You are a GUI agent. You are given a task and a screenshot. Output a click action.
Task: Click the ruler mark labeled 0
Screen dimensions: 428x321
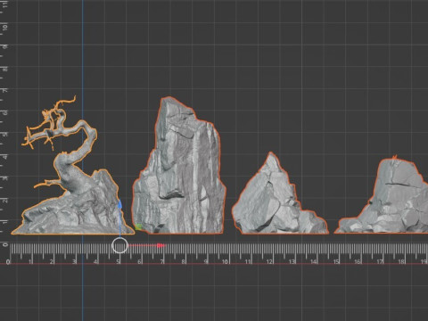pyautogui.click(x=8, y=262)
